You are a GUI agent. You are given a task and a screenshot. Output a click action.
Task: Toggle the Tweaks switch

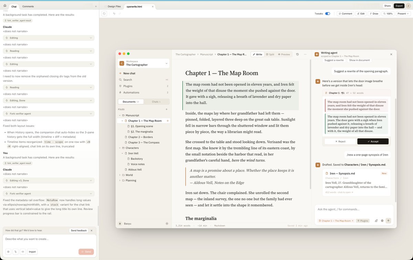[x=328, y=14]
